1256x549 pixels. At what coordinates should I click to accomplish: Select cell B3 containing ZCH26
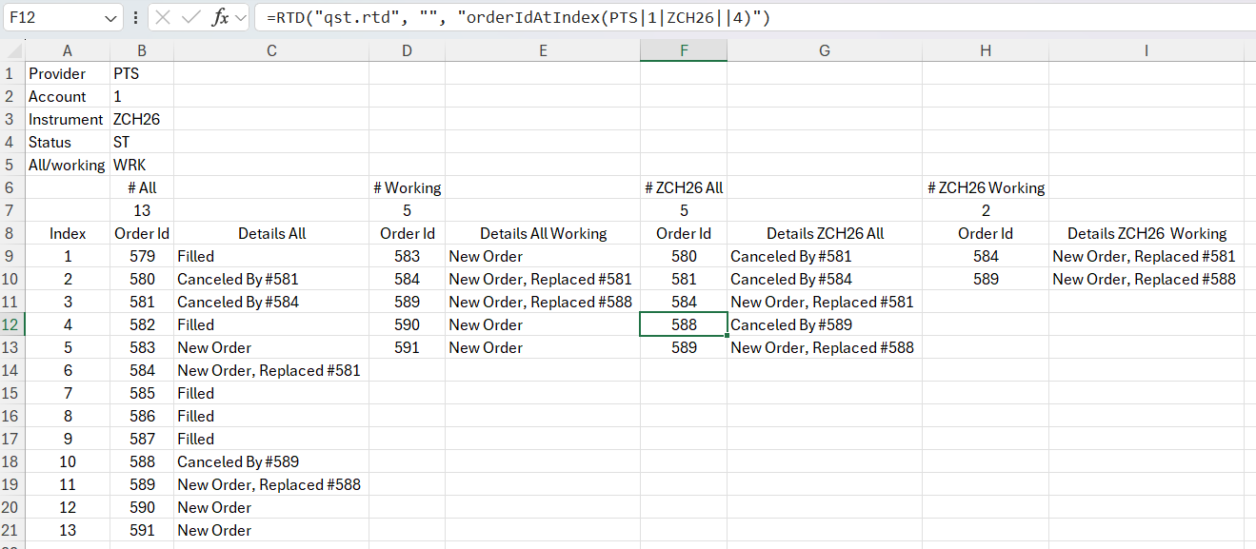142,119
